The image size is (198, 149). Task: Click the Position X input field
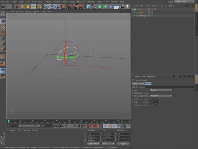tap(93, 134)
